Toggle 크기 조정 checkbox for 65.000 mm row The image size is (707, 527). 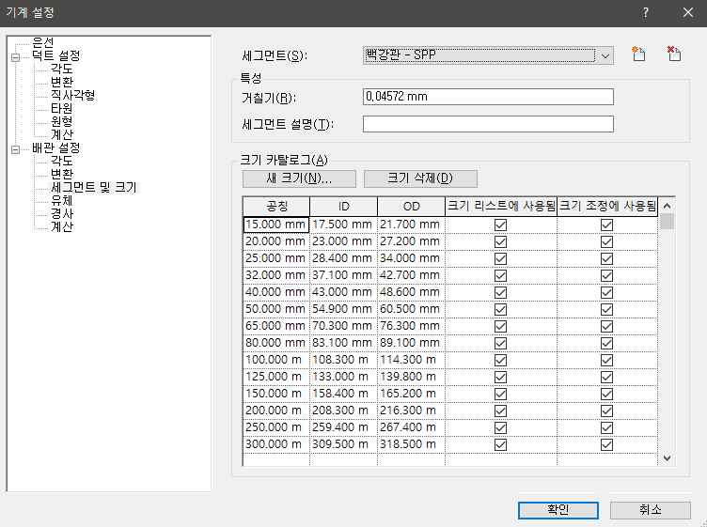point(607,326)
